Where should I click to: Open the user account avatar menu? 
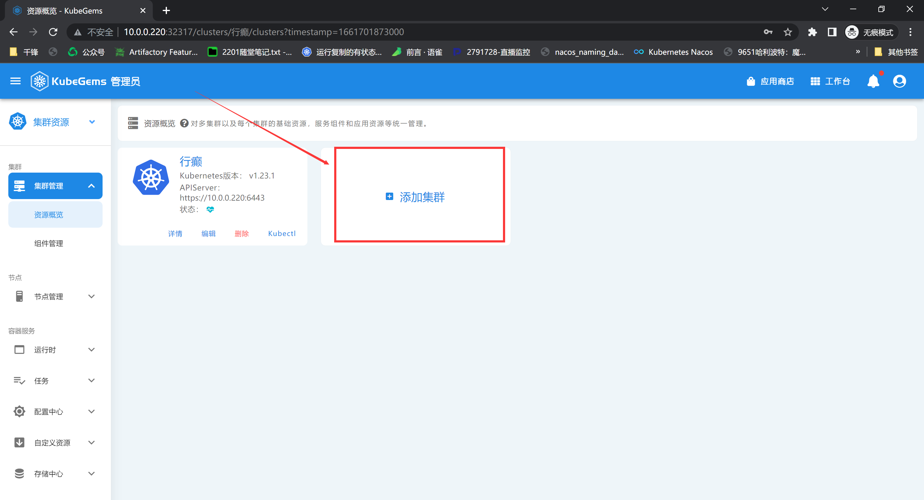[x=899, y=81]
